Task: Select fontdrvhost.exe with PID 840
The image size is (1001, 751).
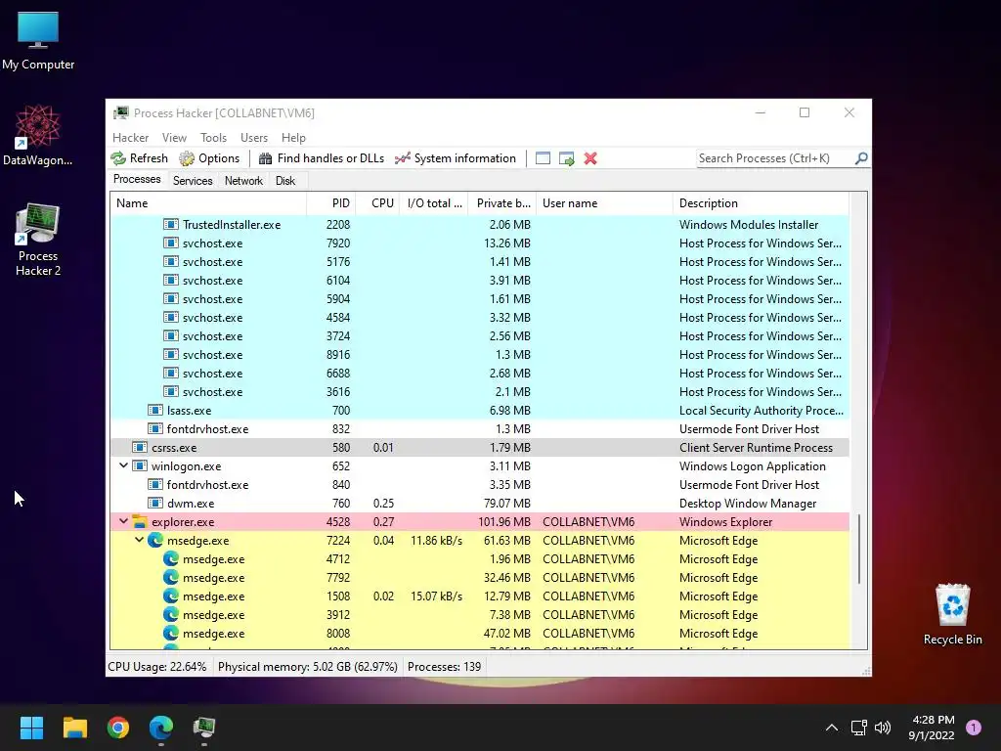Action: point(480,484)
